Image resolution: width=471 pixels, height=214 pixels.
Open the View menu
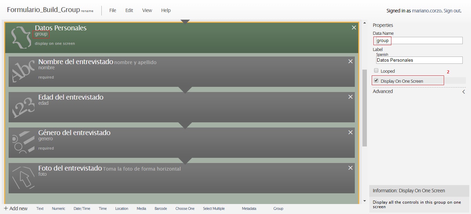coord(147,10)
